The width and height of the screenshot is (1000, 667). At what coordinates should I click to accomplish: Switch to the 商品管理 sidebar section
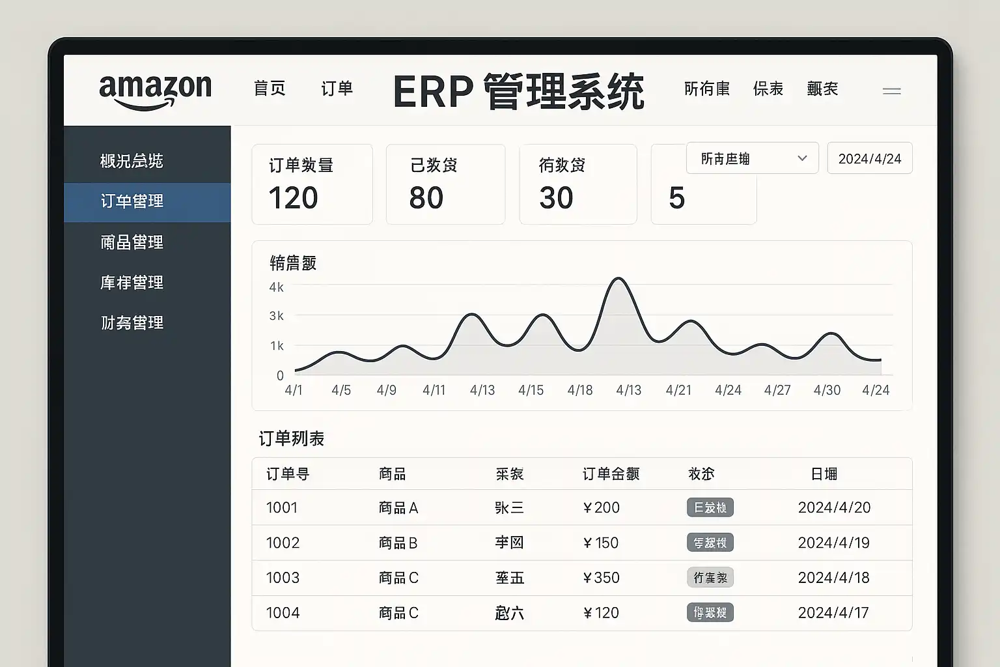tap(132, 242)
